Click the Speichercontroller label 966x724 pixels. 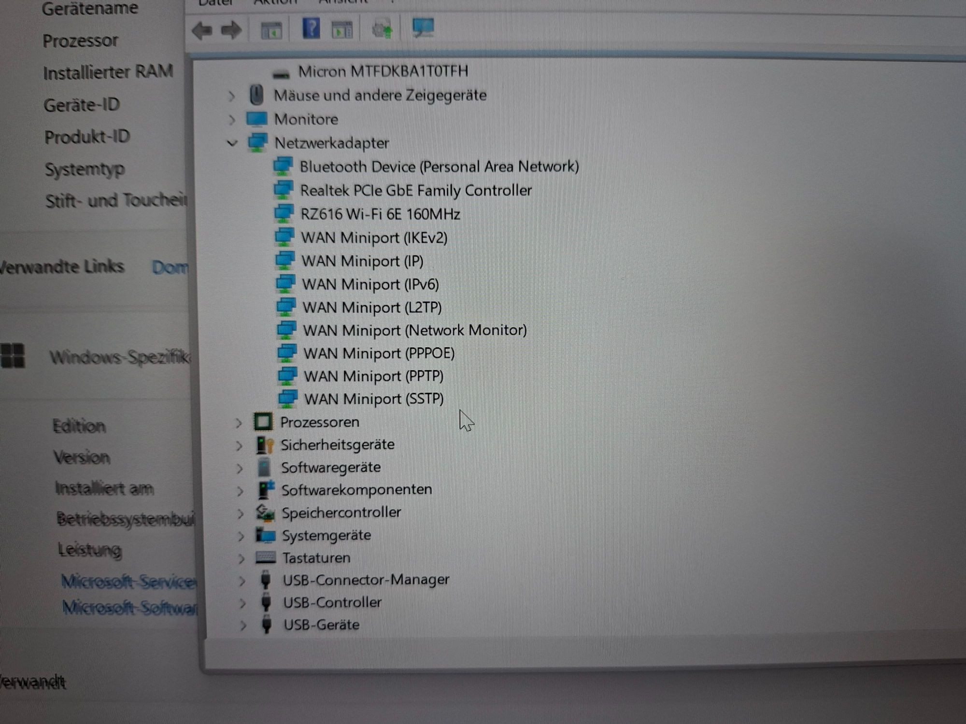(x=341, y=512)
